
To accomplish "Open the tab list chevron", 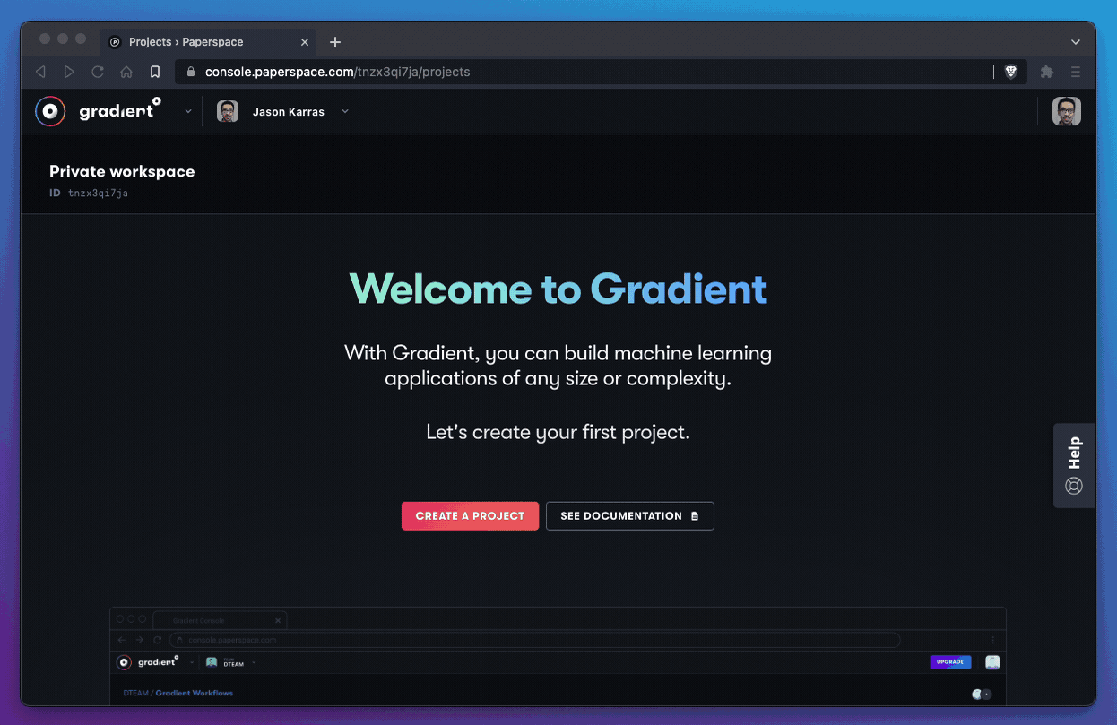I will point(1076,42).
